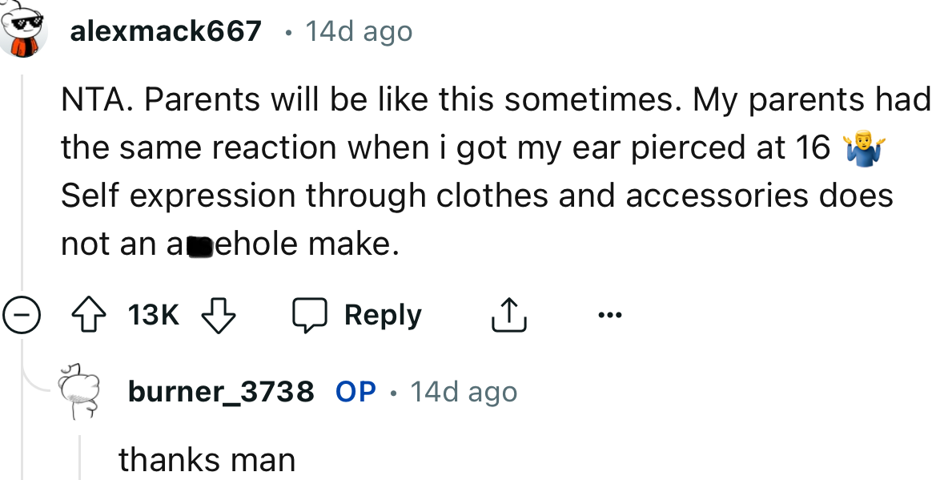Toggle the upvote on the top comment
936x480 pixels.
88,314
